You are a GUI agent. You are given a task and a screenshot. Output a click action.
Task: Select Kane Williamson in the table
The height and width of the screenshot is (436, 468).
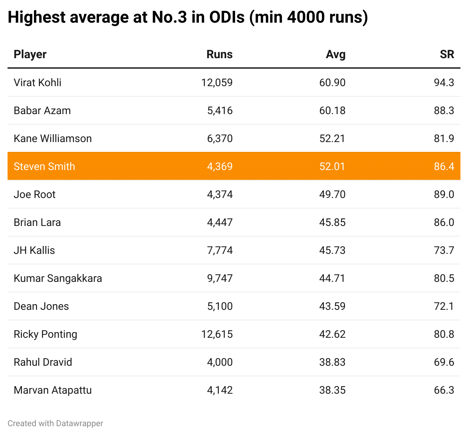53,138
